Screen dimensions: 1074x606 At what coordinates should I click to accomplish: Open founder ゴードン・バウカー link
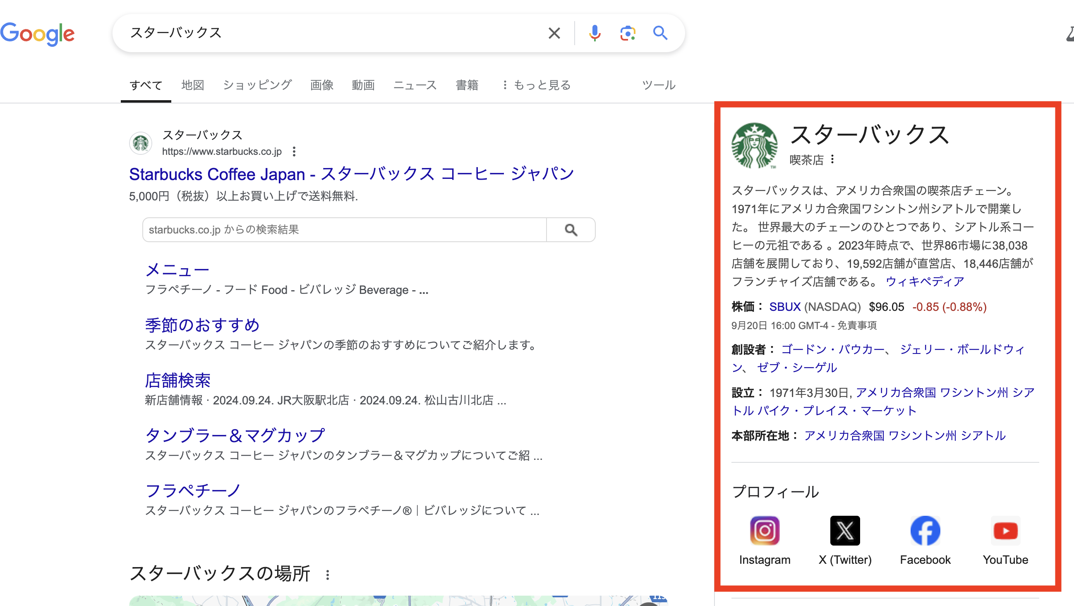point(832,349)
